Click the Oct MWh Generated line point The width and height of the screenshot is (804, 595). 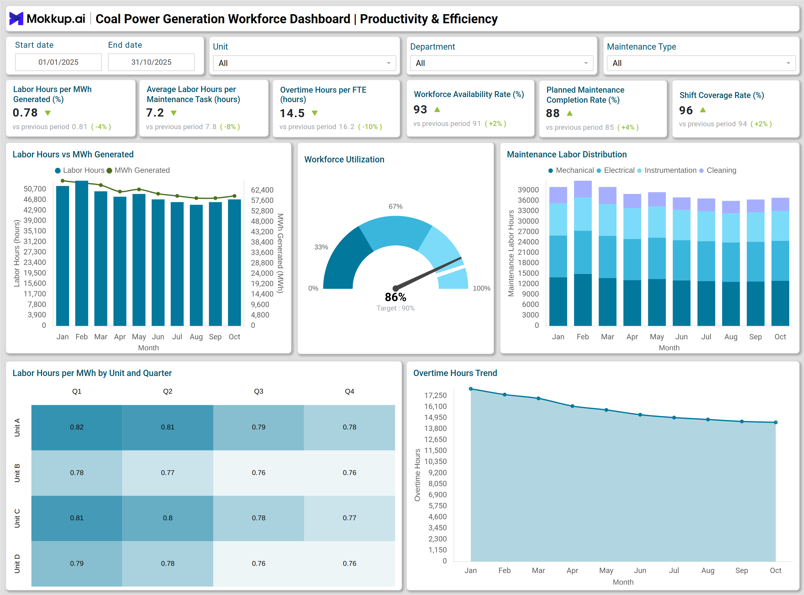coord(234,196)
